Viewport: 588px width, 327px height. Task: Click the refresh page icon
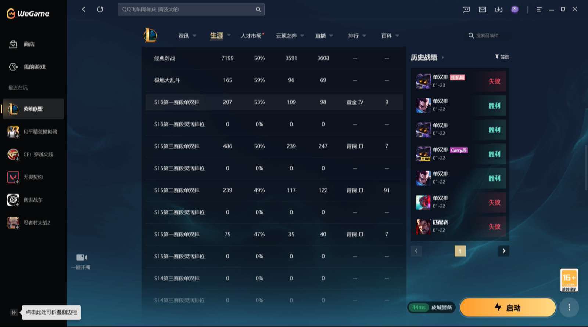point(100,10)
